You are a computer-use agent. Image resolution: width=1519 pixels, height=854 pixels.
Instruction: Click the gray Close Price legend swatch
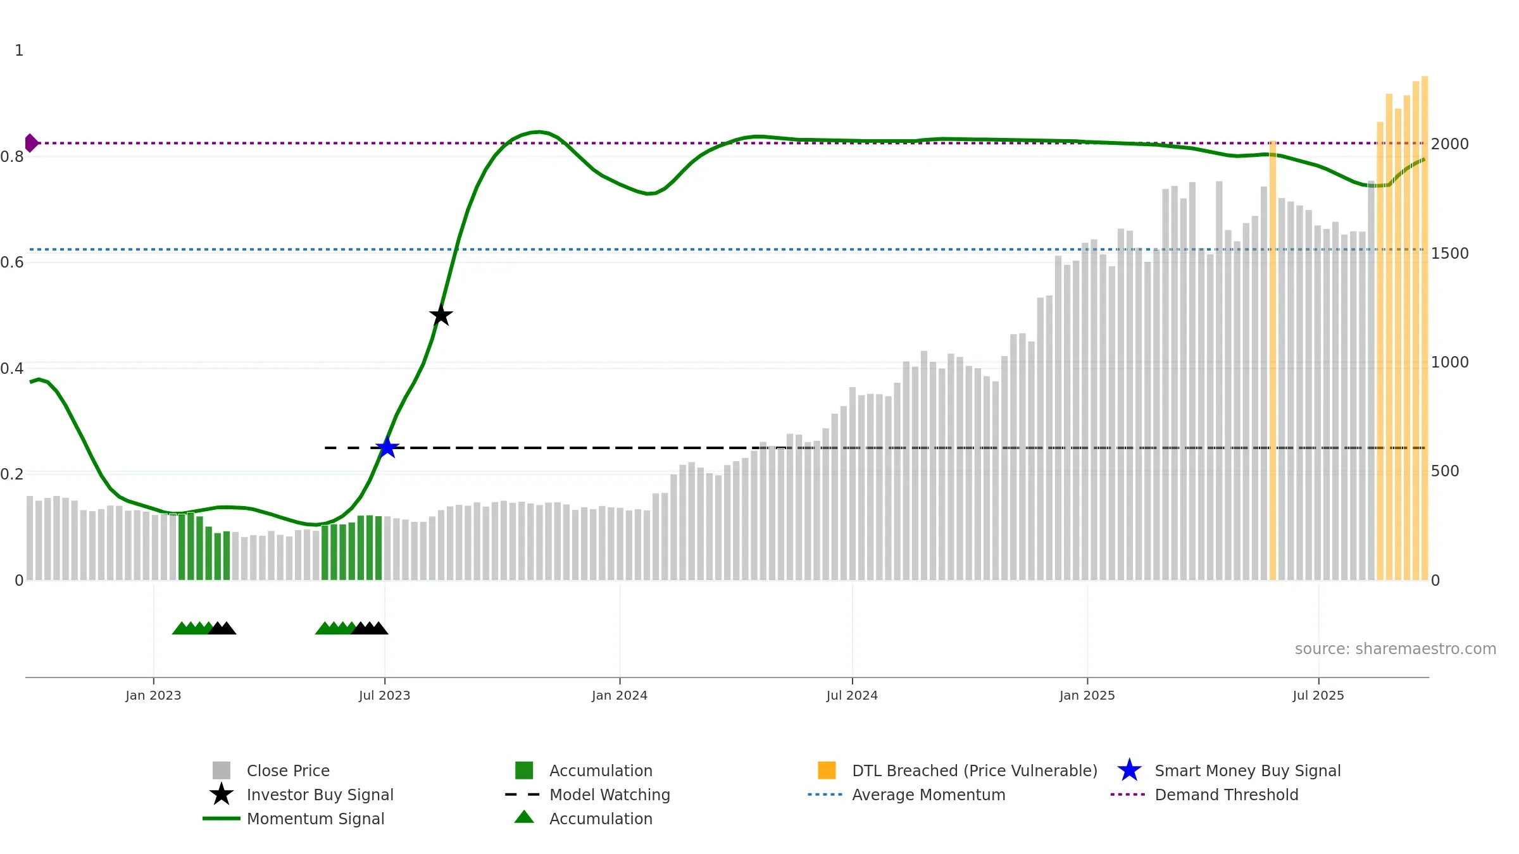[x=222, y=770]
